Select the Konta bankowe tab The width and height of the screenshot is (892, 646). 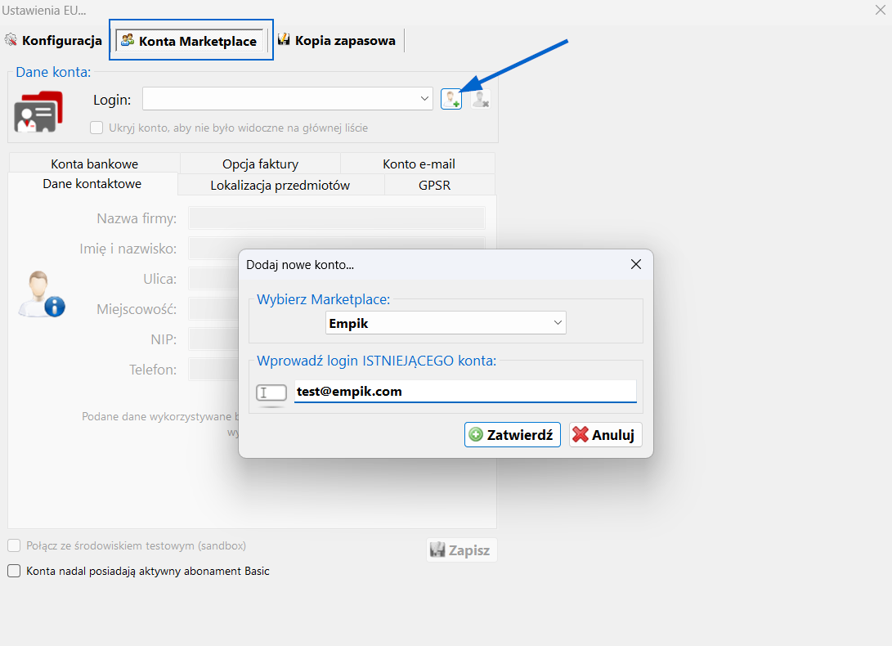(x=94, y=164)
